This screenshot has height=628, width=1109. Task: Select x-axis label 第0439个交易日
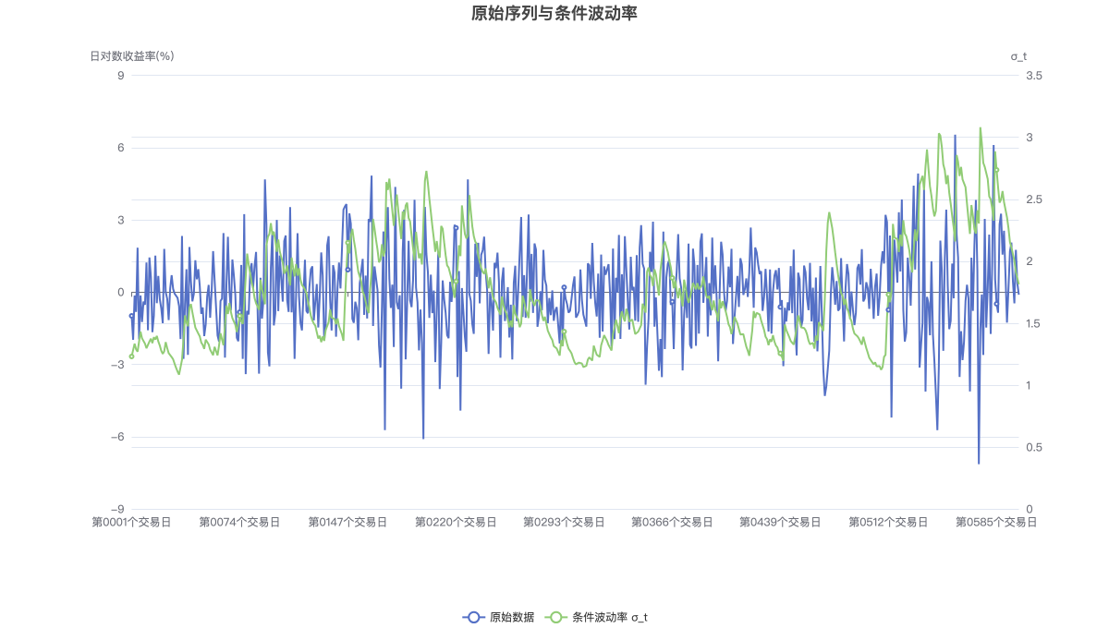(x=780, y=522)
